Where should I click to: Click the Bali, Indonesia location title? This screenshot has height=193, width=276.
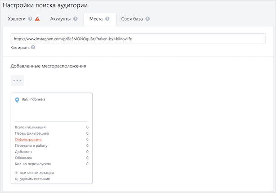coord(33,99)
